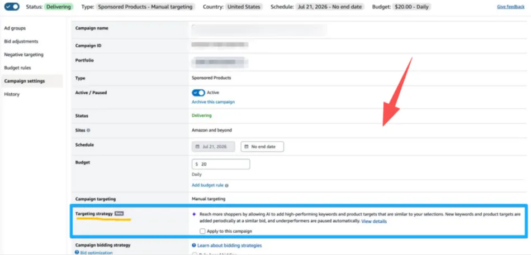Image resolution: width=531 pixels, height=255 pixels.
Task: Click the Archive this campaign link
Action: [x=213, y=102]
